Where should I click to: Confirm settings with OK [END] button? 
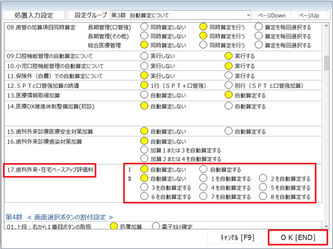tap(298, 238)
